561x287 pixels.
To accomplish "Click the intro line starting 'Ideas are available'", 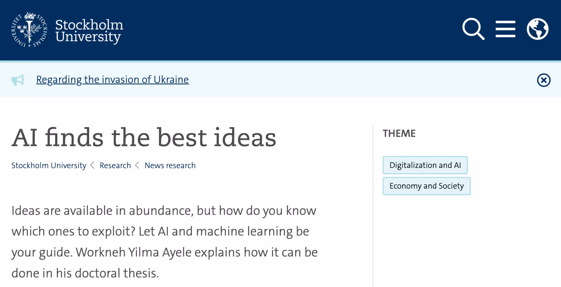I will coord(164,211).
